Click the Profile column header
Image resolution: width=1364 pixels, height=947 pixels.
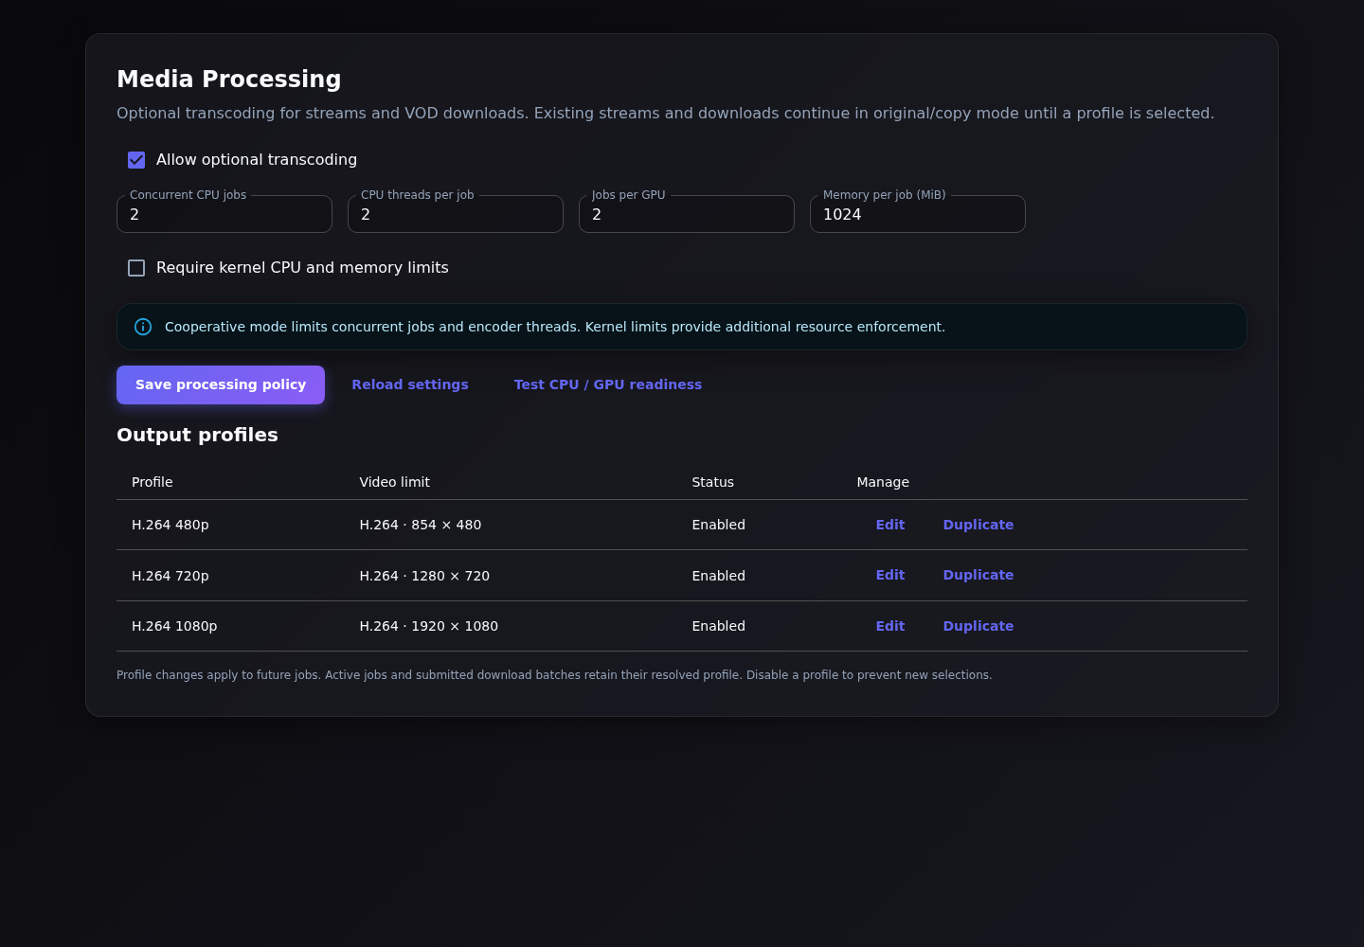pos(153,482)
